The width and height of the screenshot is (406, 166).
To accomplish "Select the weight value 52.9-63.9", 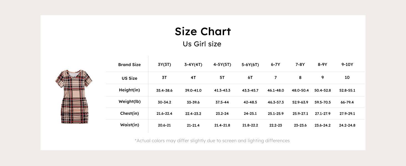I will tap(300, 102).
